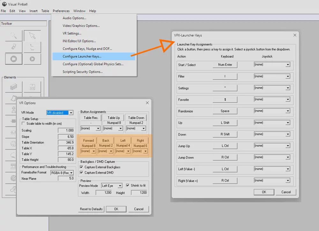Viewport: 319px width, 231px height.
Task: Click the Table Rec. assignment button
Action: [x=91, y=118]
